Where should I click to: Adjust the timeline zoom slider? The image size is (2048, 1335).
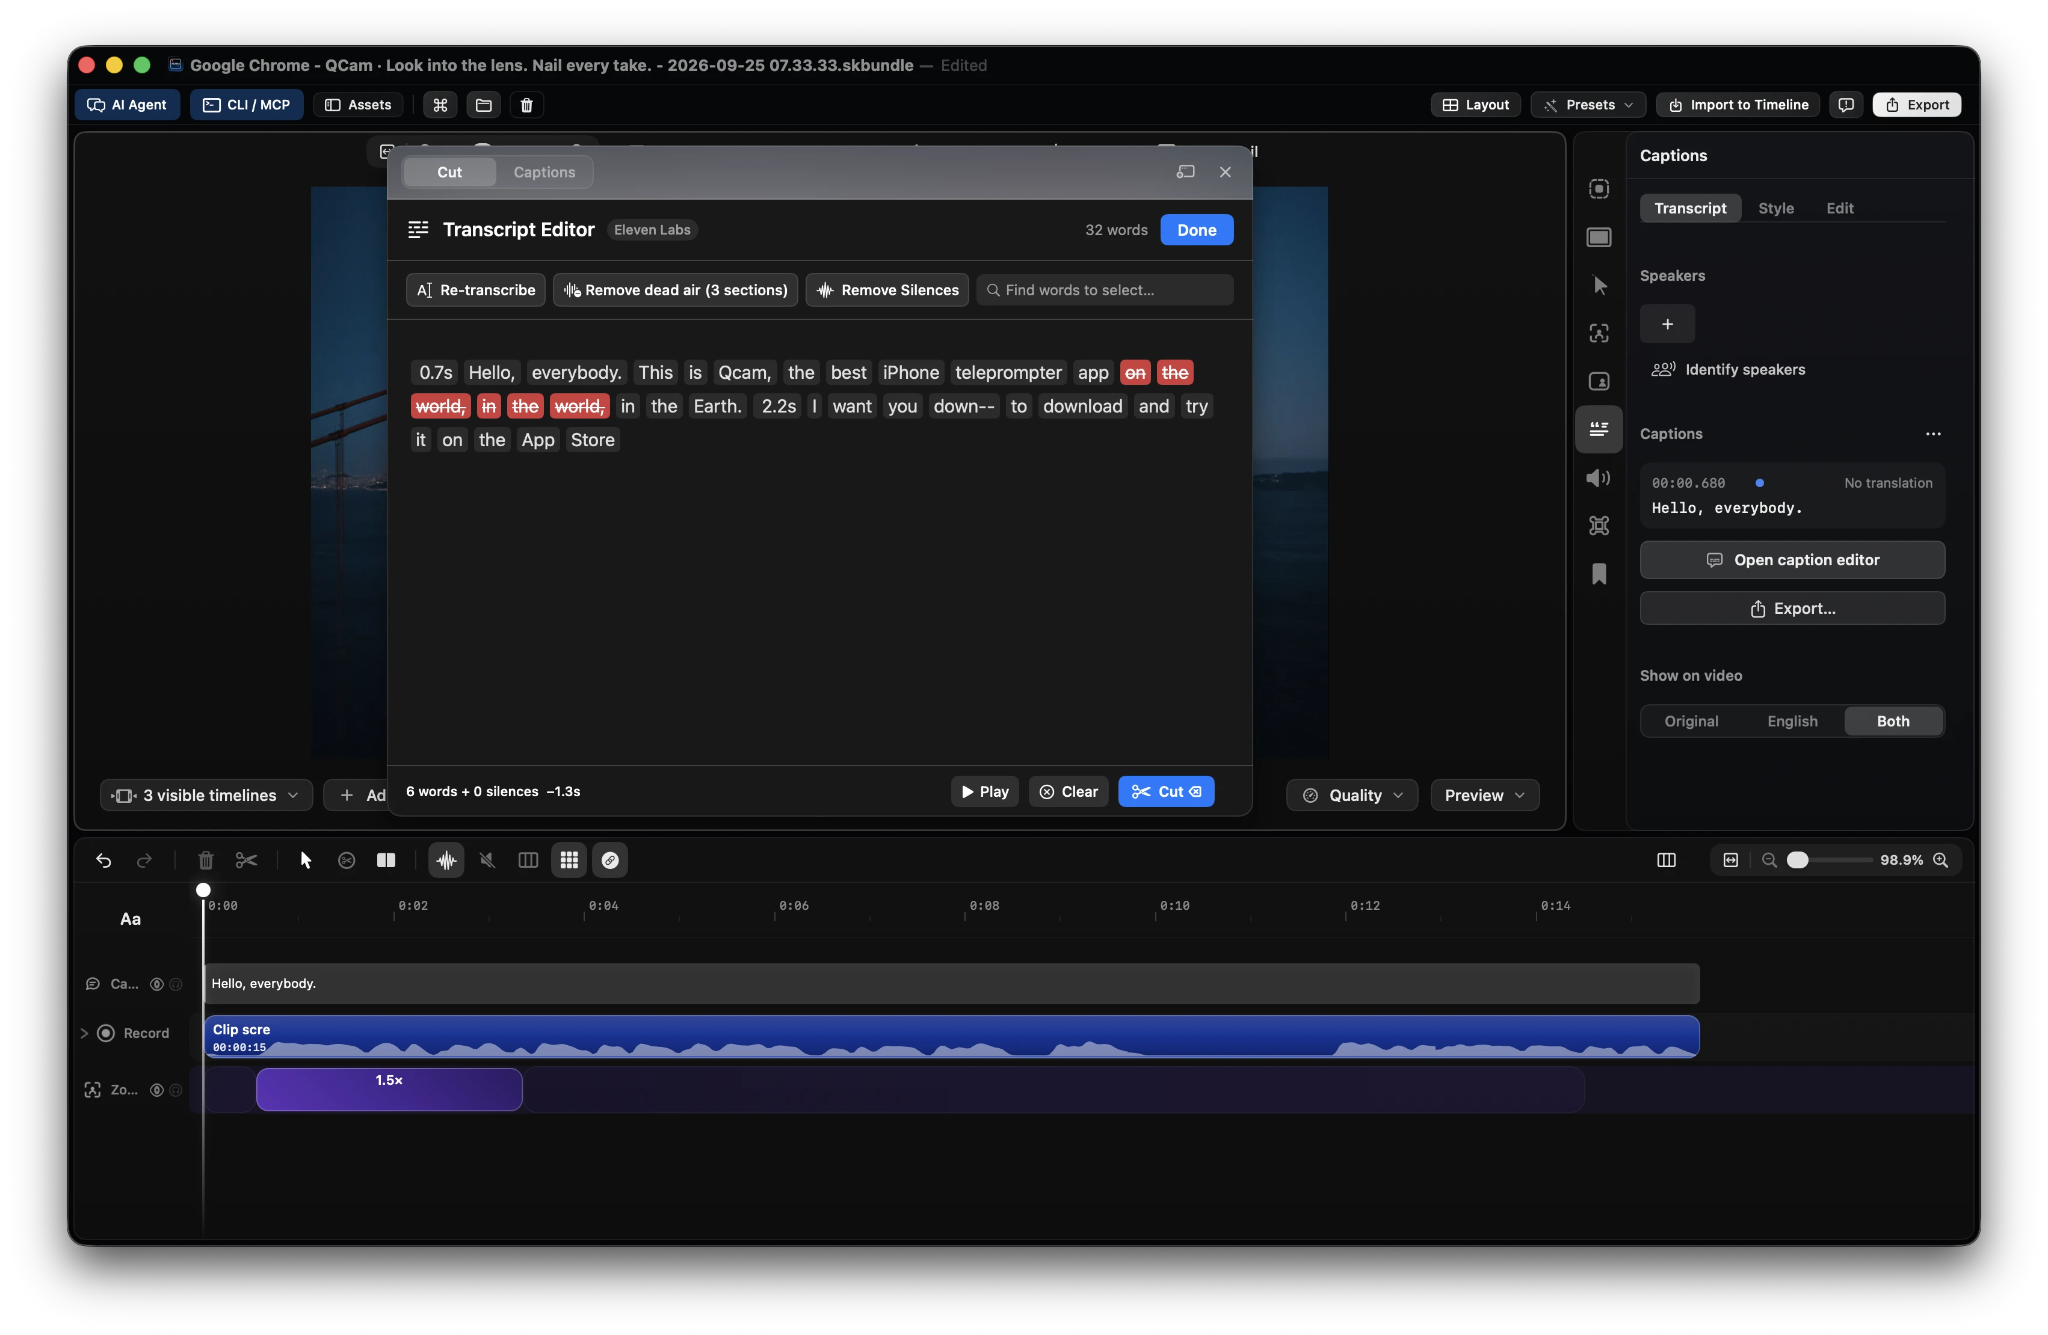(x=1797, y=860)
